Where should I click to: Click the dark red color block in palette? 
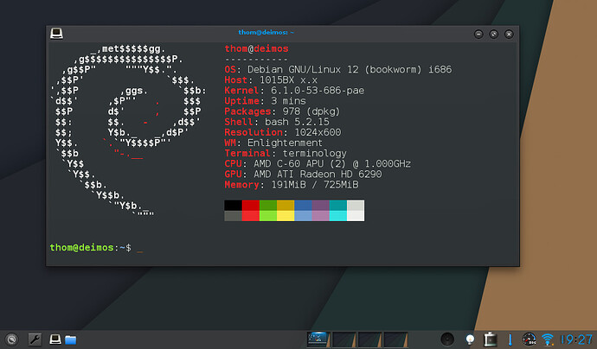tap(251, 206)
